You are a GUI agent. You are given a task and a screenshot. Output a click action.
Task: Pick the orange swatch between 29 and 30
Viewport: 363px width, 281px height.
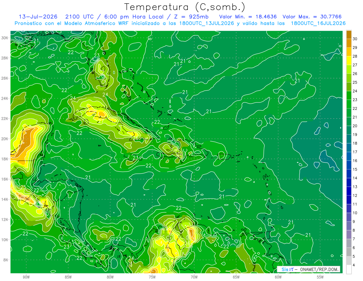coord(349,43)
